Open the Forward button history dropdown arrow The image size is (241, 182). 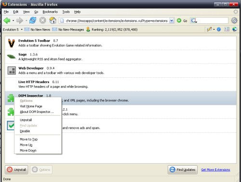(26, 21)
